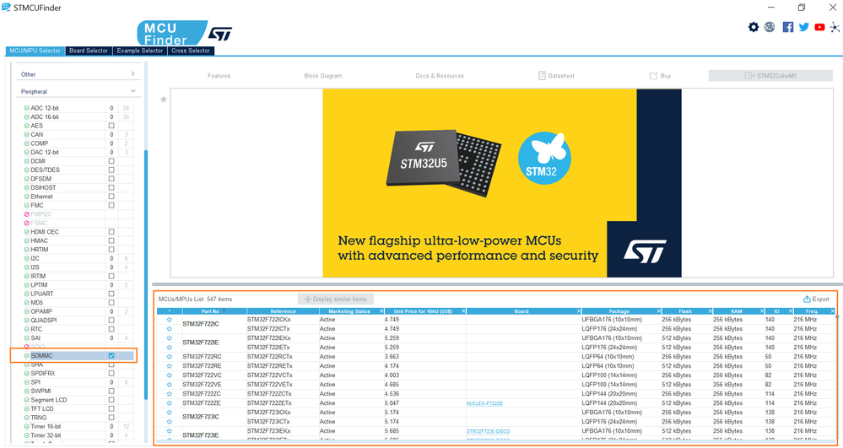Remove the Package column with its X

point(658,311)
